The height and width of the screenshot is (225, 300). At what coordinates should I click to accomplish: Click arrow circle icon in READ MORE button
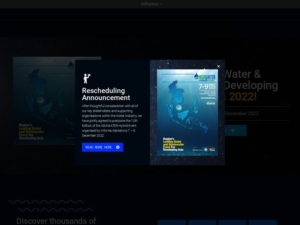click(118, 147)
